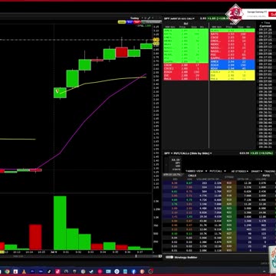Image resolution: width=276 pixels, height=276 pixels.
Task: Click the green +1.65 Level II change badge
Action: (x=217, y=18)
